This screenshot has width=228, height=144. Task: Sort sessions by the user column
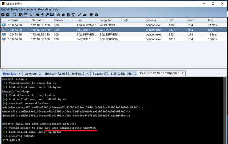click(87, 20)
